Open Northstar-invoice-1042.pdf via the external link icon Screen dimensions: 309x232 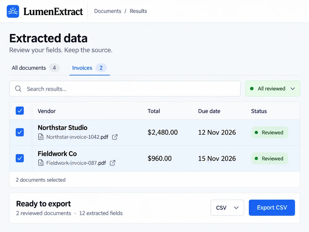point(115,137)
